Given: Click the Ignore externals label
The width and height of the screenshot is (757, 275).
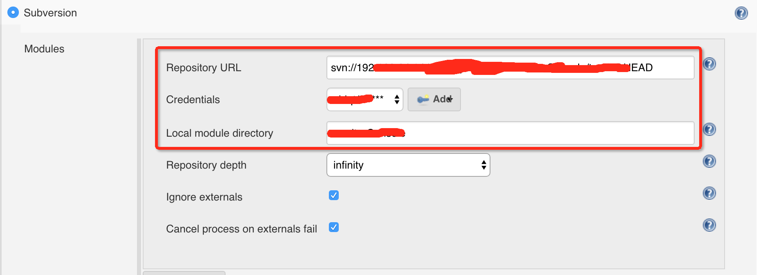Looking at the screenshot, I should (x=204, y=197).
